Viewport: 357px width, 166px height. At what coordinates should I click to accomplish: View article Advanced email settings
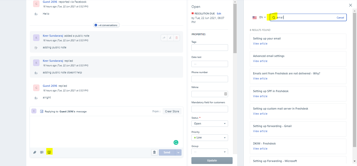click(260, 61)
